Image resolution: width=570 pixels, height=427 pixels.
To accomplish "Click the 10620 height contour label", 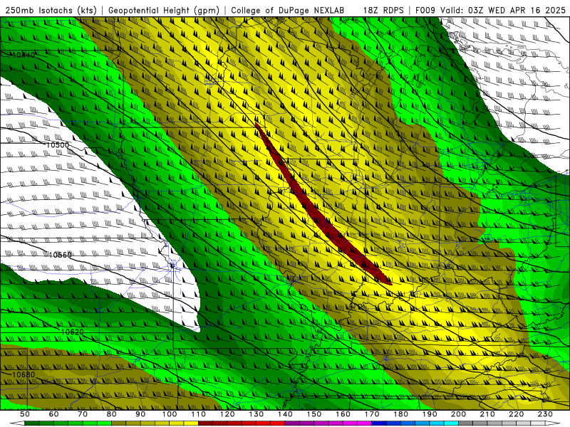I will [72, 332].
